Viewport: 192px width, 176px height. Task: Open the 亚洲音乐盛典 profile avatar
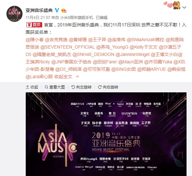click(14, 14)
